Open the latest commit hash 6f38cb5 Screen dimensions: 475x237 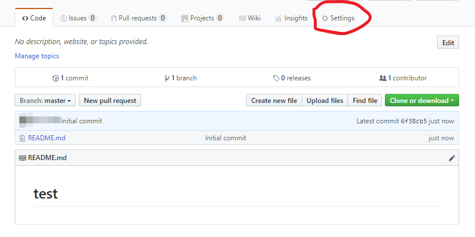click(x=414, y=121)
